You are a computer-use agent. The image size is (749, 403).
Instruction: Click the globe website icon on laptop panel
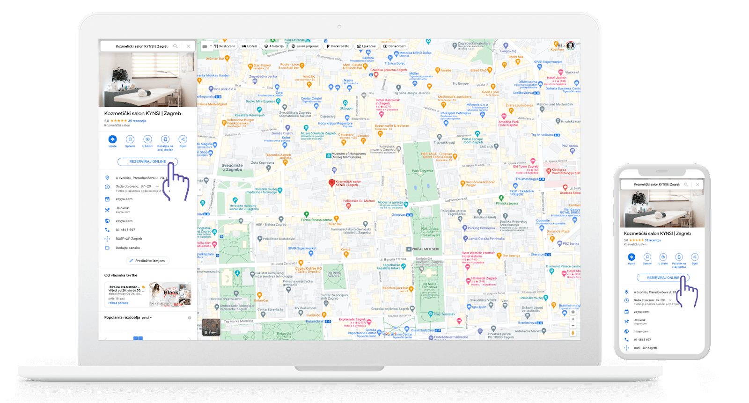pyautogui.click(x=107, y=221)
